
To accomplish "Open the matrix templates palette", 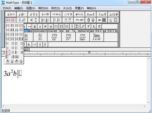I will (102, 20).
